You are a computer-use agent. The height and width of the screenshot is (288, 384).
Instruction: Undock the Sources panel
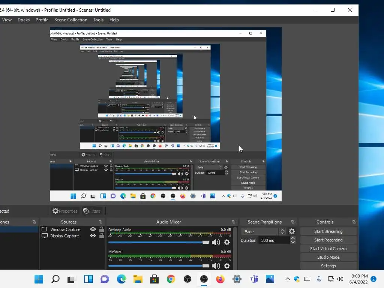[100, 222]
